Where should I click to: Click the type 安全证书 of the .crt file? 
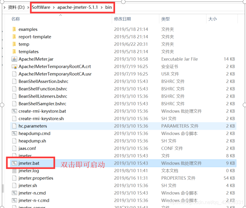pyautogui.click(x=170, y=66)
